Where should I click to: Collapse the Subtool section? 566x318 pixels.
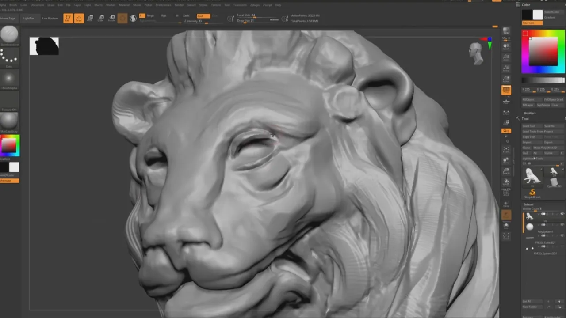pyautogui.click(x=528, y=204)
